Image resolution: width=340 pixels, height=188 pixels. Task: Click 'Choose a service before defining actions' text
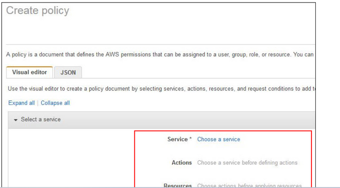click(x=247, y=162)
